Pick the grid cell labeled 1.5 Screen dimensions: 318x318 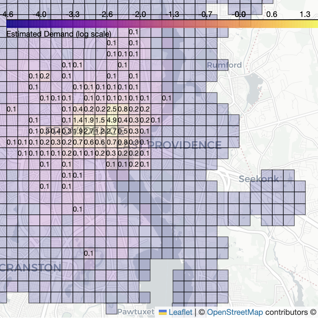click(x=100, y=120)
